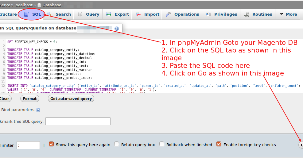Click Get auto-saved query button
This screenshot has height=159, width=303.
tap(71, 99)
